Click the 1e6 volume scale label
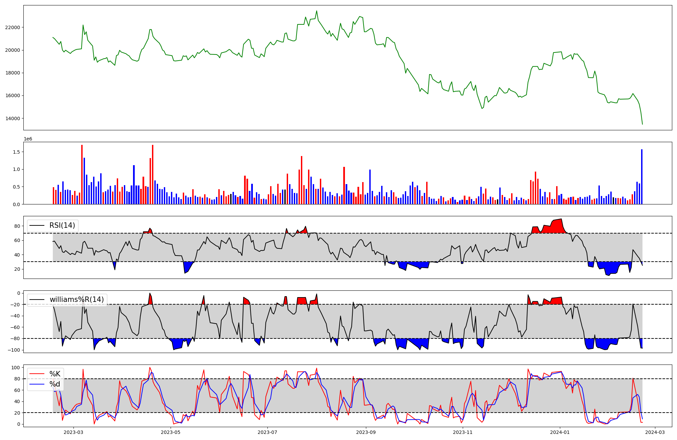677x440 pixels. pos(28,139)
